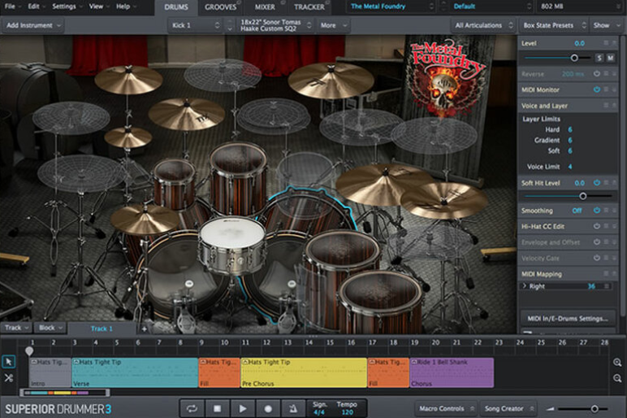Viewport: 627px width, 418px height.
Task: Toggle loop playback in transport
Action: (192, 408)
